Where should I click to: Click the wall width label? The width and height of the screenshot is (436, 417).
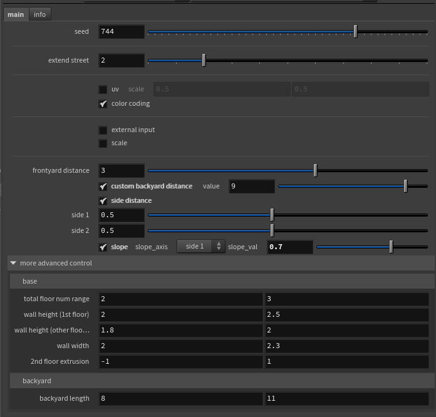point(73,346)
